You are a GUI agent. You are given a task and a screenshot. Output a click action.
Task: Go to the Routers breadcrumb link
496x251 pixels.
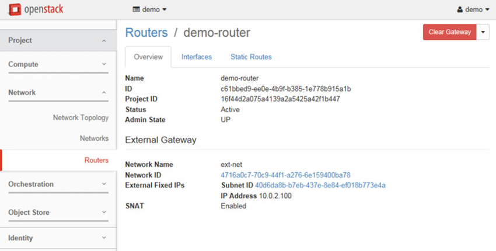click(146, 33)
